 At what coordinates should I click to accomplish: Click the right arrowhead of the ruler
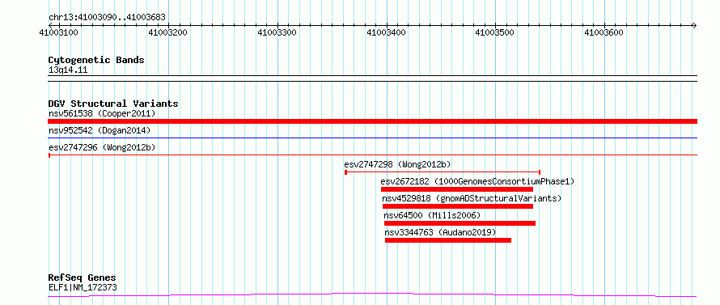click(694, 25)
